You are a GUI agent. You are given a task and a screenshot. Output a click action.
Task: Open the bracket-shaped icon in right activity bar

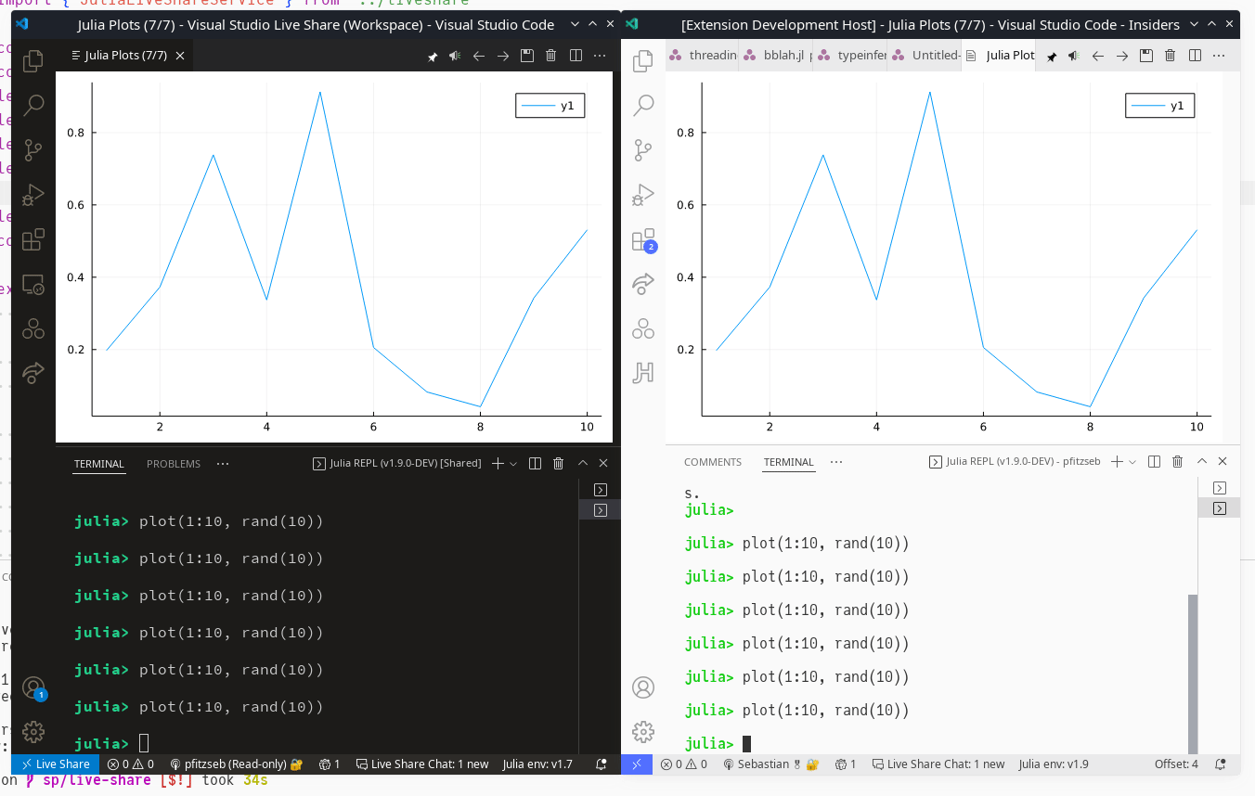click(x=642, y=373)
